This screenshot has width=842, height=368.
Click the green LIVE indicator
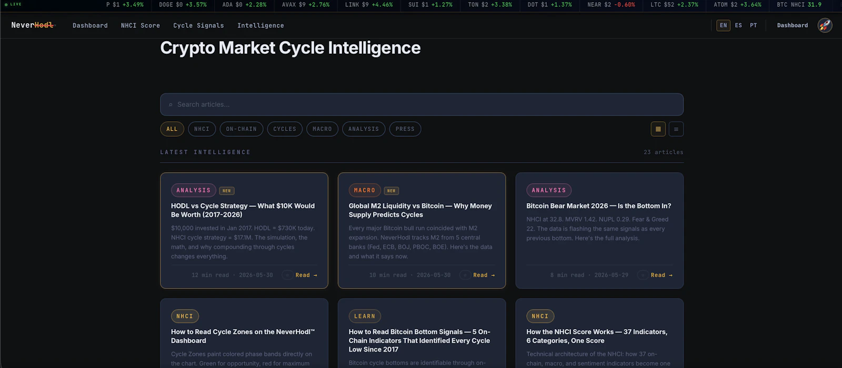click(x=13, y=4)
